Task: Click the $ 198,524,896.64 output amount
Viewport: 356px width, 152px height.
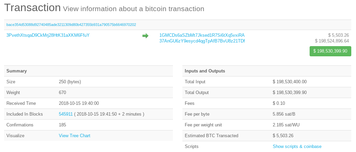Action: (x=332, y=41)
